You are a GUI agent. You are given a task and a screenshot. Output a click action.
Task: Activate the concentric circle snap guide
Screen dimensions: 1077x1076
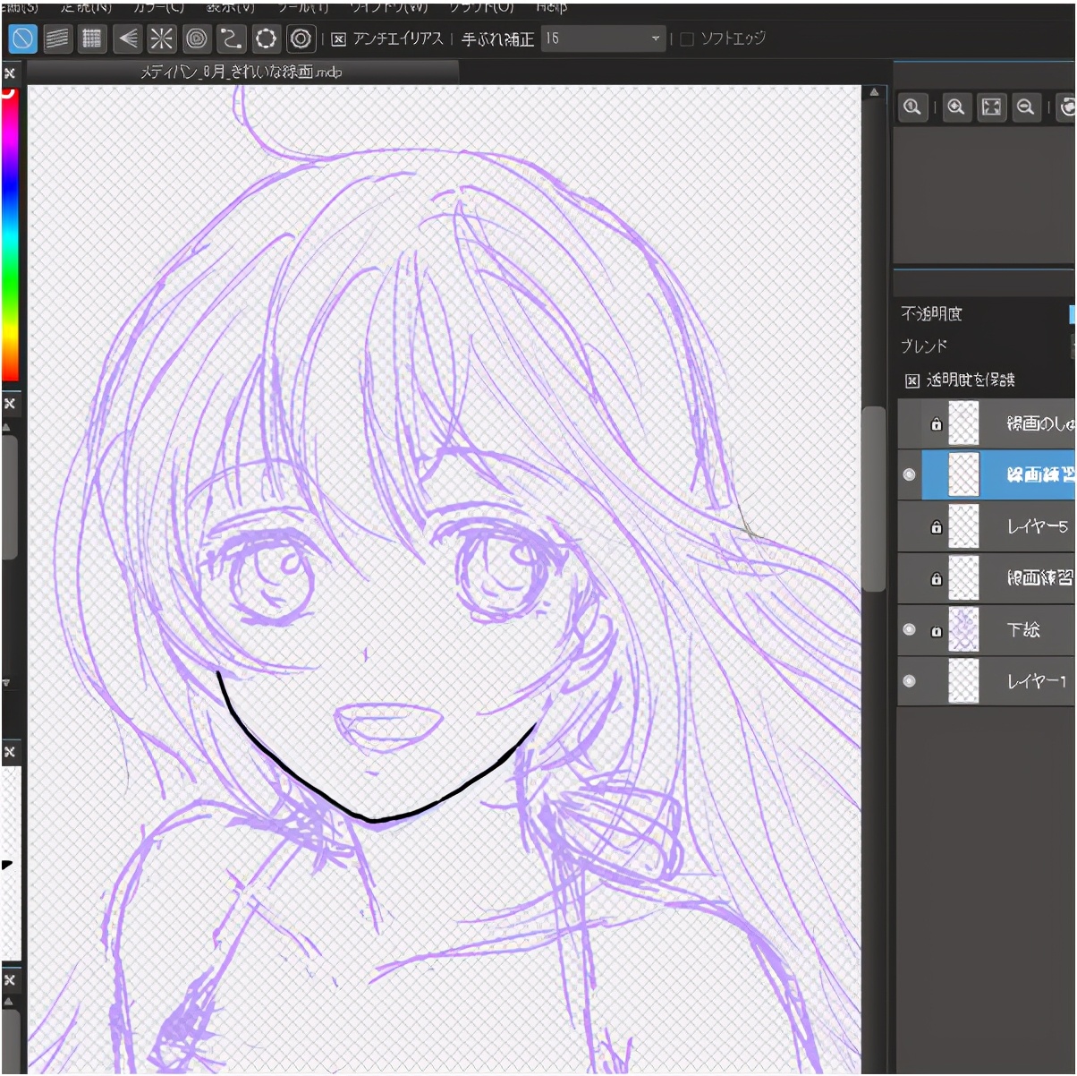[x=196, y=38]
